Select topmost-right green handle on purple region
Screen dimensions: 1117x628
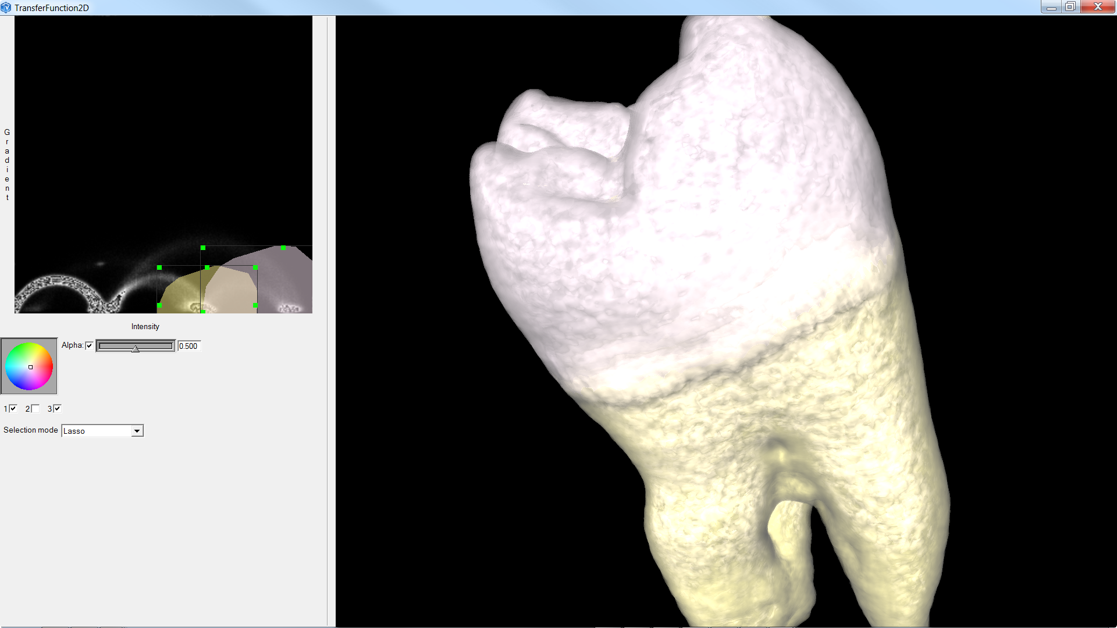[x=283, y=248]
